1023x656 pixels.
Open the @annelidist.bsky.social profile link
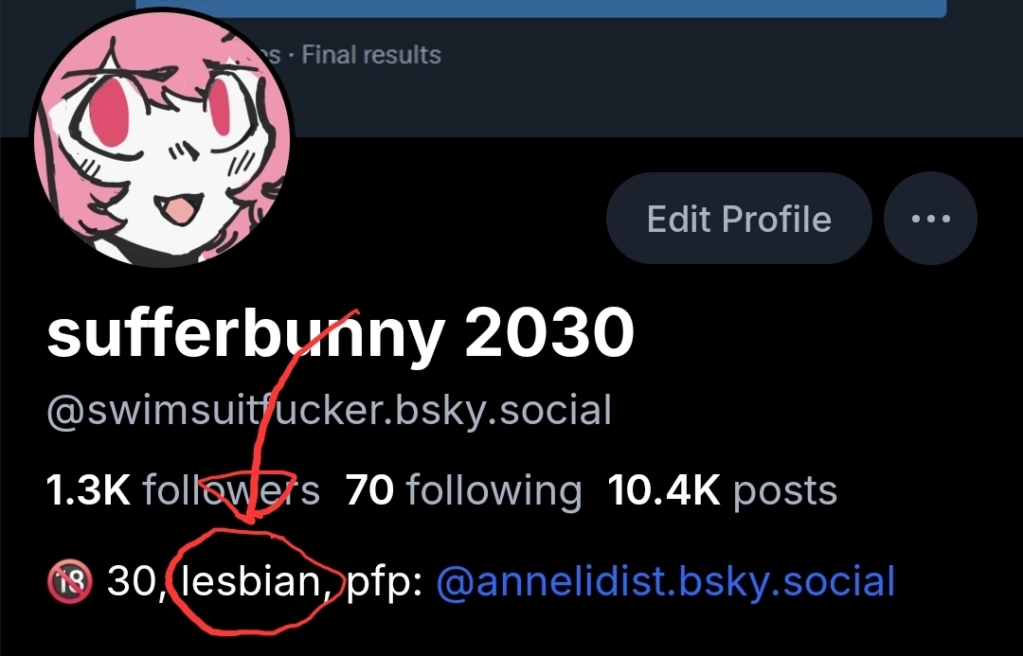click(x=665, y=581)
